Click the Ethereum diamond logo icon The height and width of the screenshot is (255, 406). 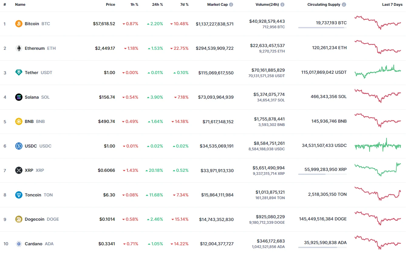[x=19, y=48]
